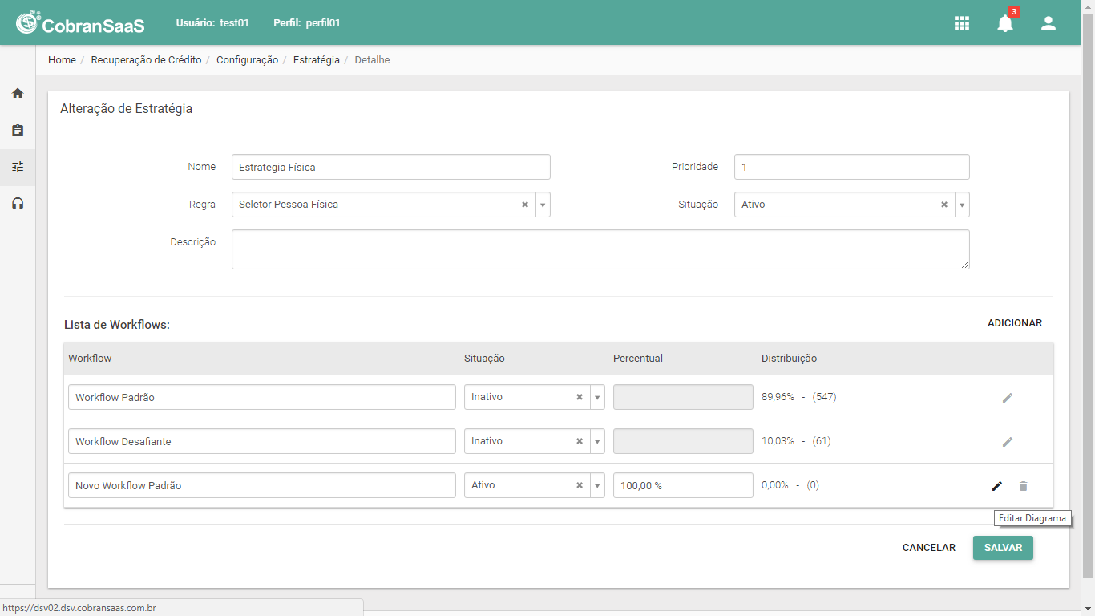Click the Descrição text area

click(x=600, y=249)
